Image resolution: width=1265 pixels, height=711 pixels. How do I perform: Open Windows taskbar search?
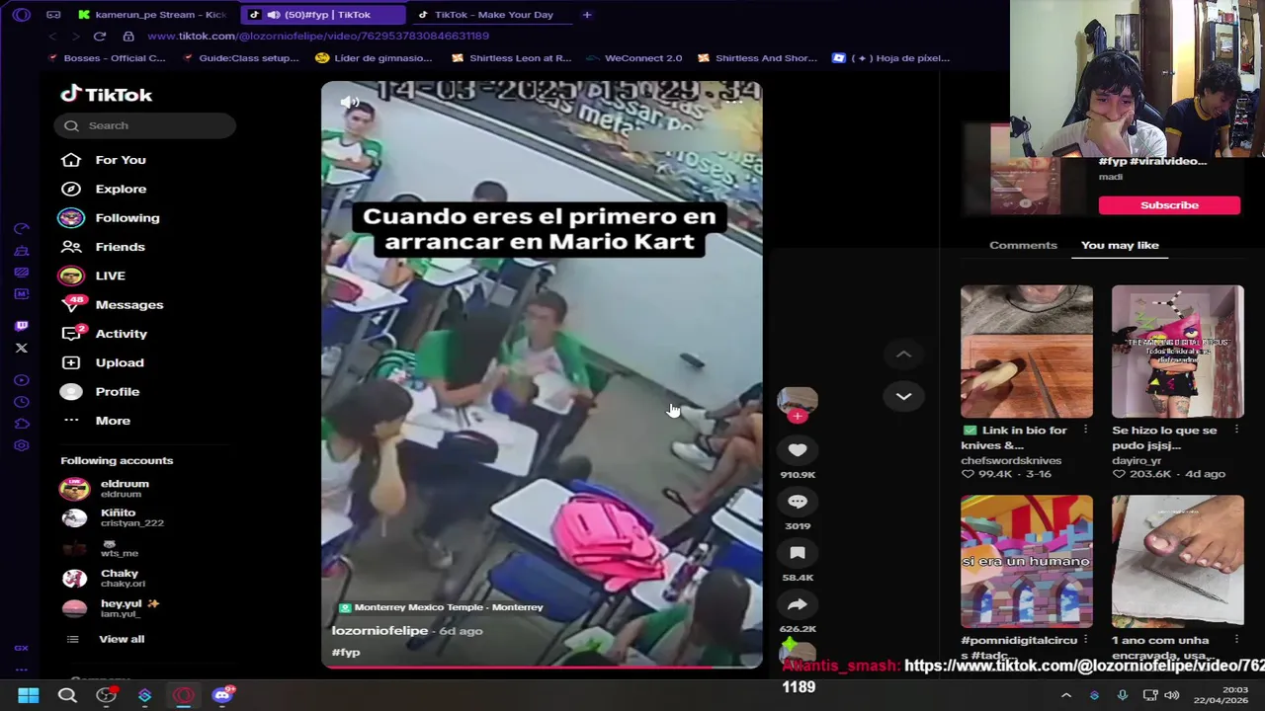(67, 696)
